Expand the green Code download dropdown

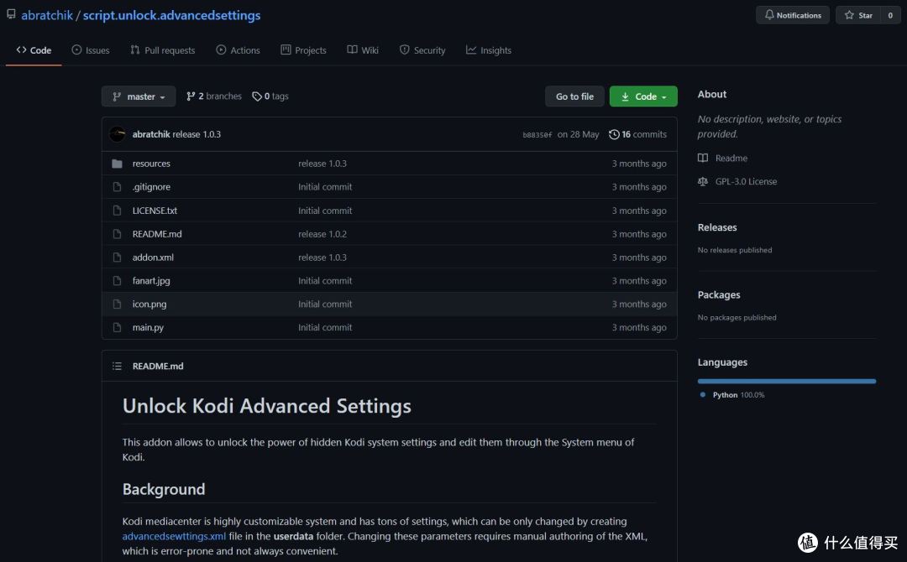point(643,96)
